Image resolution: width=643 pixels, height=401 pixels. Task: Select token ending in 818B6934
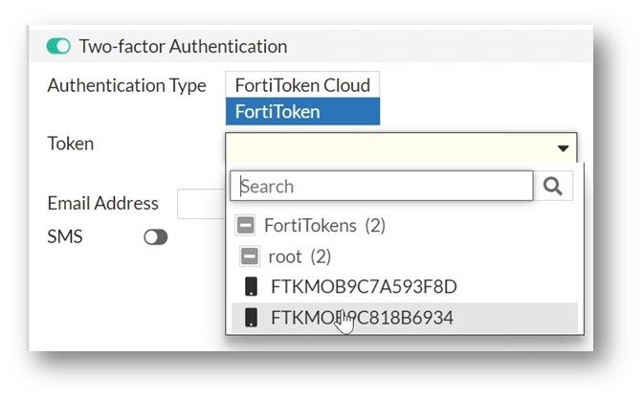tap(405, 318)
